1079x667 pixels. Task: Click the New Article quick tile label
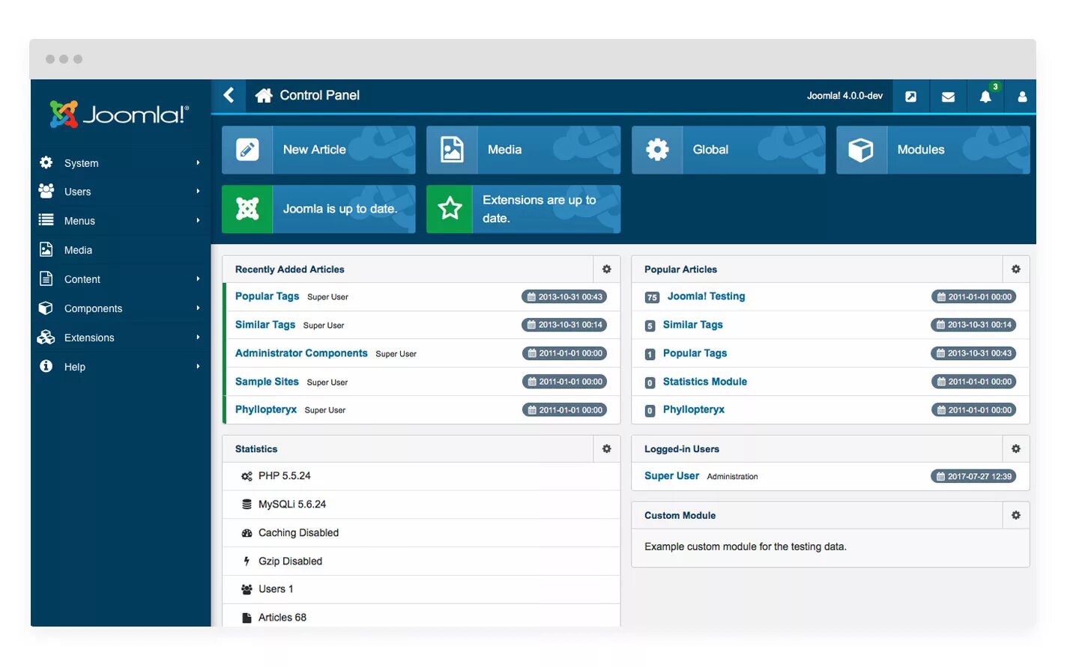click(314, 150)
